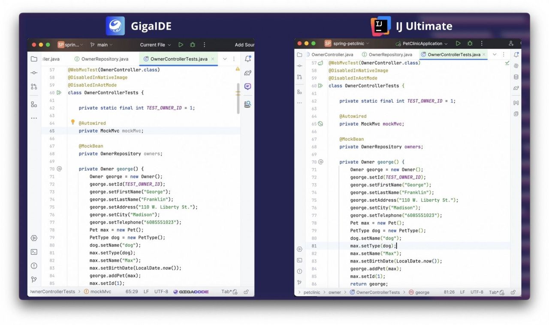The width and height of the screenshot is (549, 325).
Task: Open 'Current File' run configuration dropdown in GigaIDE
Action: (x=155, y=45)
